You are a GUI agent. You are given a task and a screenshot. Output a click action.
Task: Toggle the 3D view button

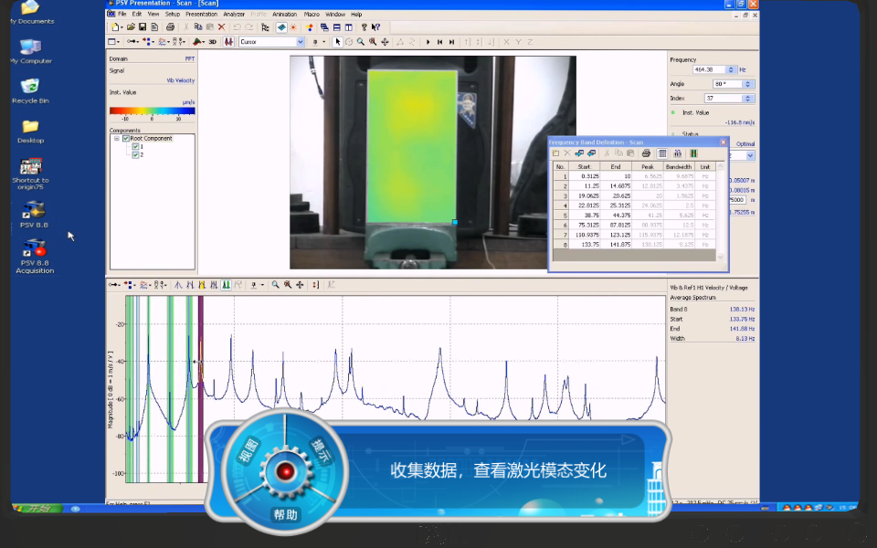[212, 42]
